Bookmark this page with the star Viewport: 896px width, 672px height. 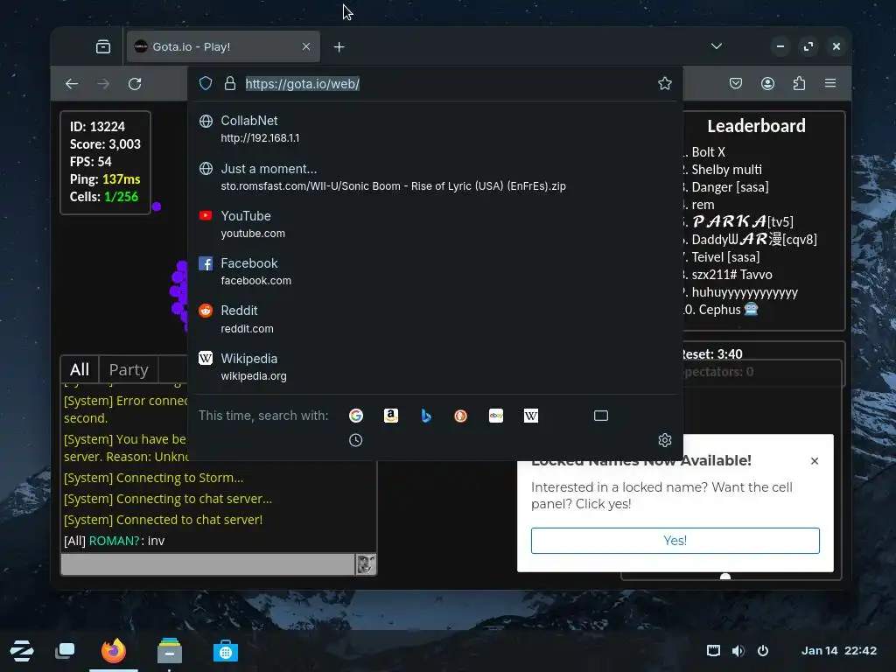(x=665, y=83)
